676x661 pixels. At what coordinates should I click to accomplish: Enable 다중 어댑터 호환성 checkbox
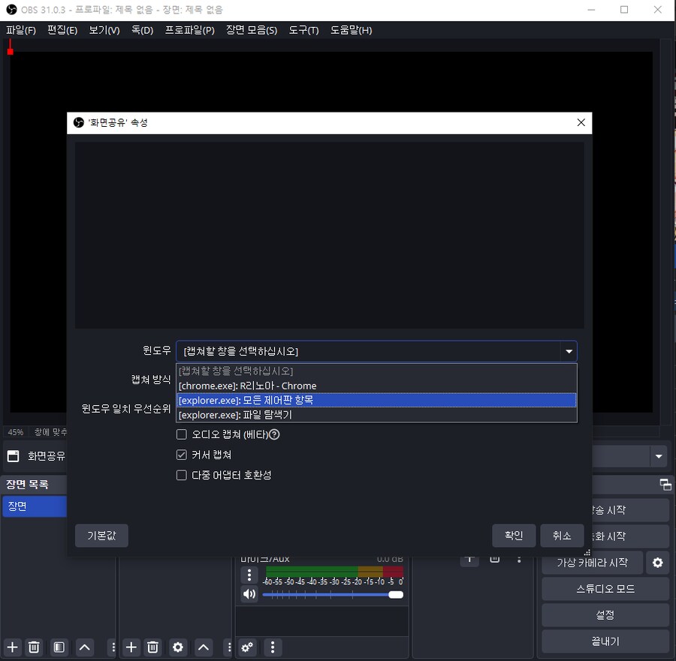(x=181, y=475)
